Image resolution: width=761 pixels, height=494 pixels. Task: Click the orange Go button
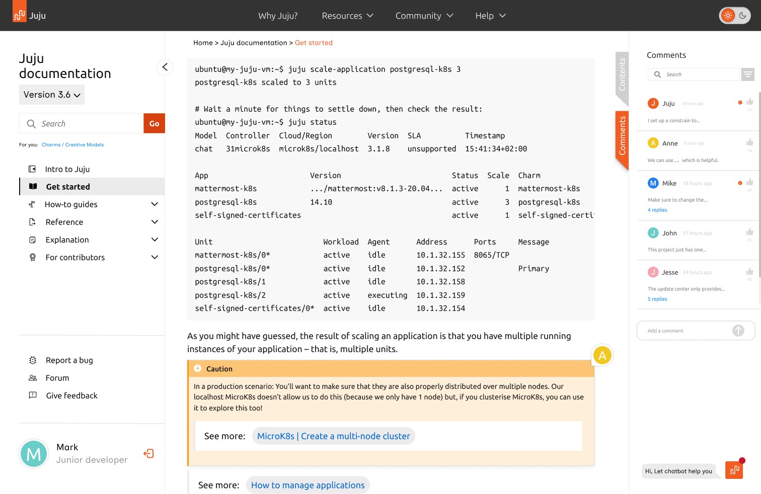(x=154, y=123)
